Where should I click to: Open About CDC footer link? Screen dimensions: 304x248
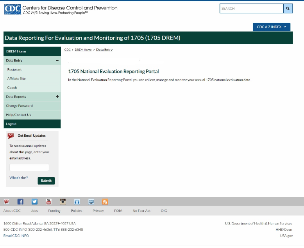click(12, 211)
